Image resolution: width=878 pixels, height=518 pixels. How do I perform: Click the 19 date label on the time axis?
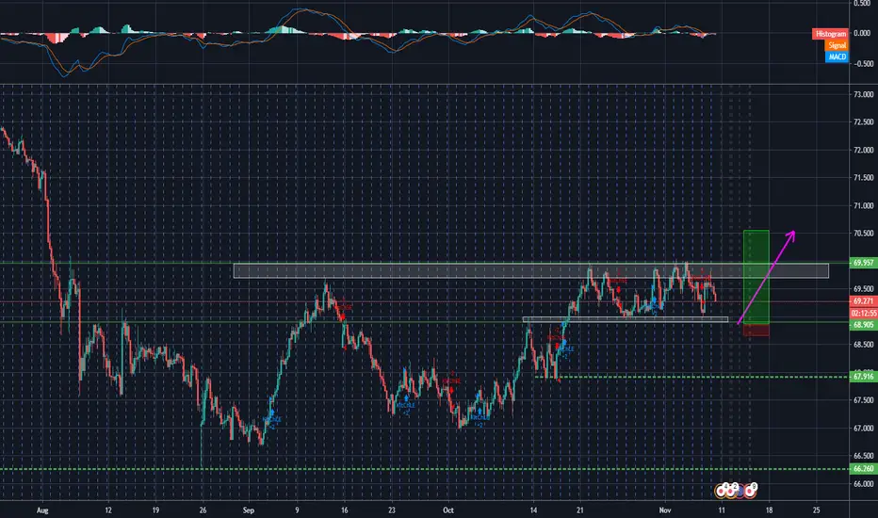[x=155, y=510]
